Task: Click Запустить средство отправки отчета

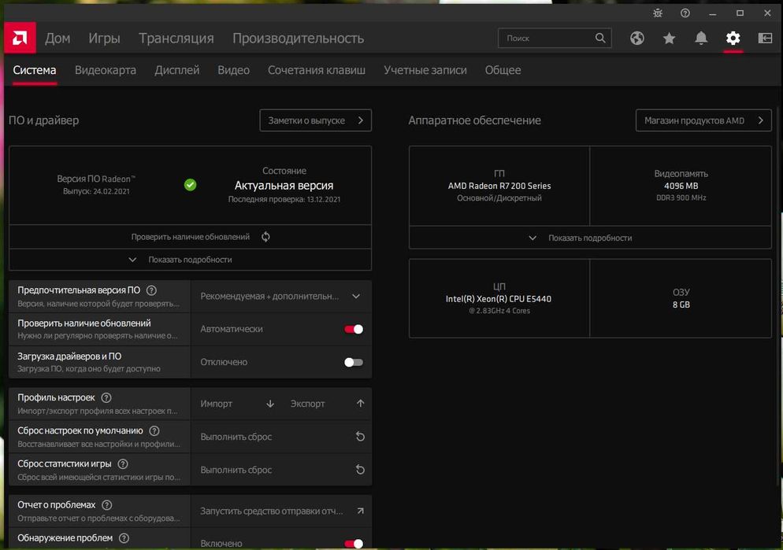Action: click(280, 511)
